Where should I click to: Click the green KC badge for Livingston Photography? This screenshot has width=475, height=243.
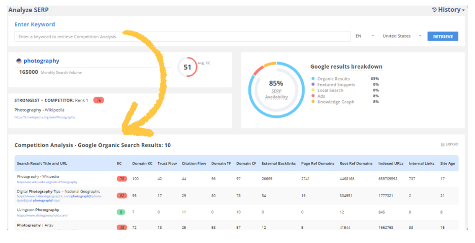121,212
